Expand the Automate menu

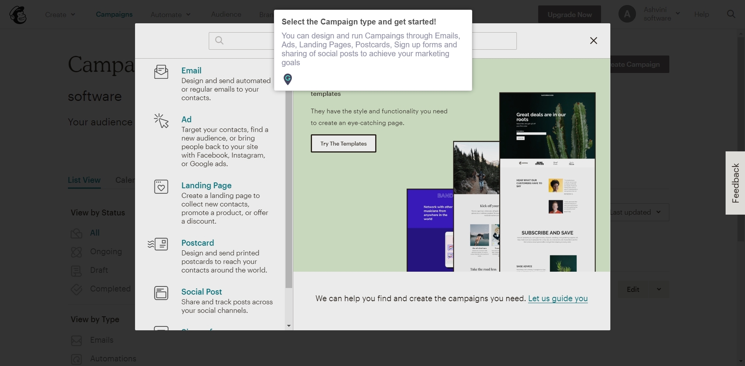pyautogui.click(x=171, y=15)
